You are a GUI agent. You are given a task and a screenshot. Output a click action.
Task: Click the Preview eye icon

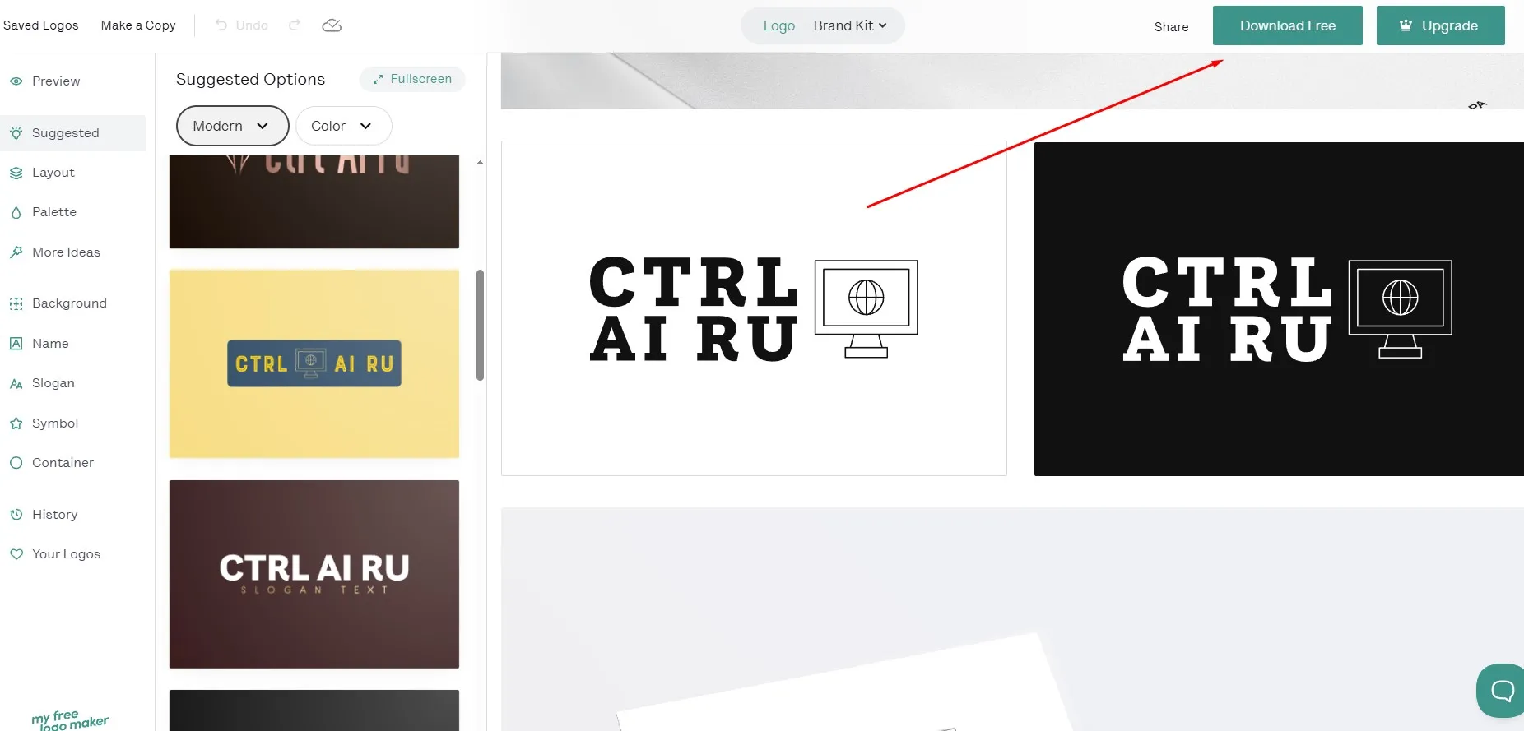[x=16, y=81]
